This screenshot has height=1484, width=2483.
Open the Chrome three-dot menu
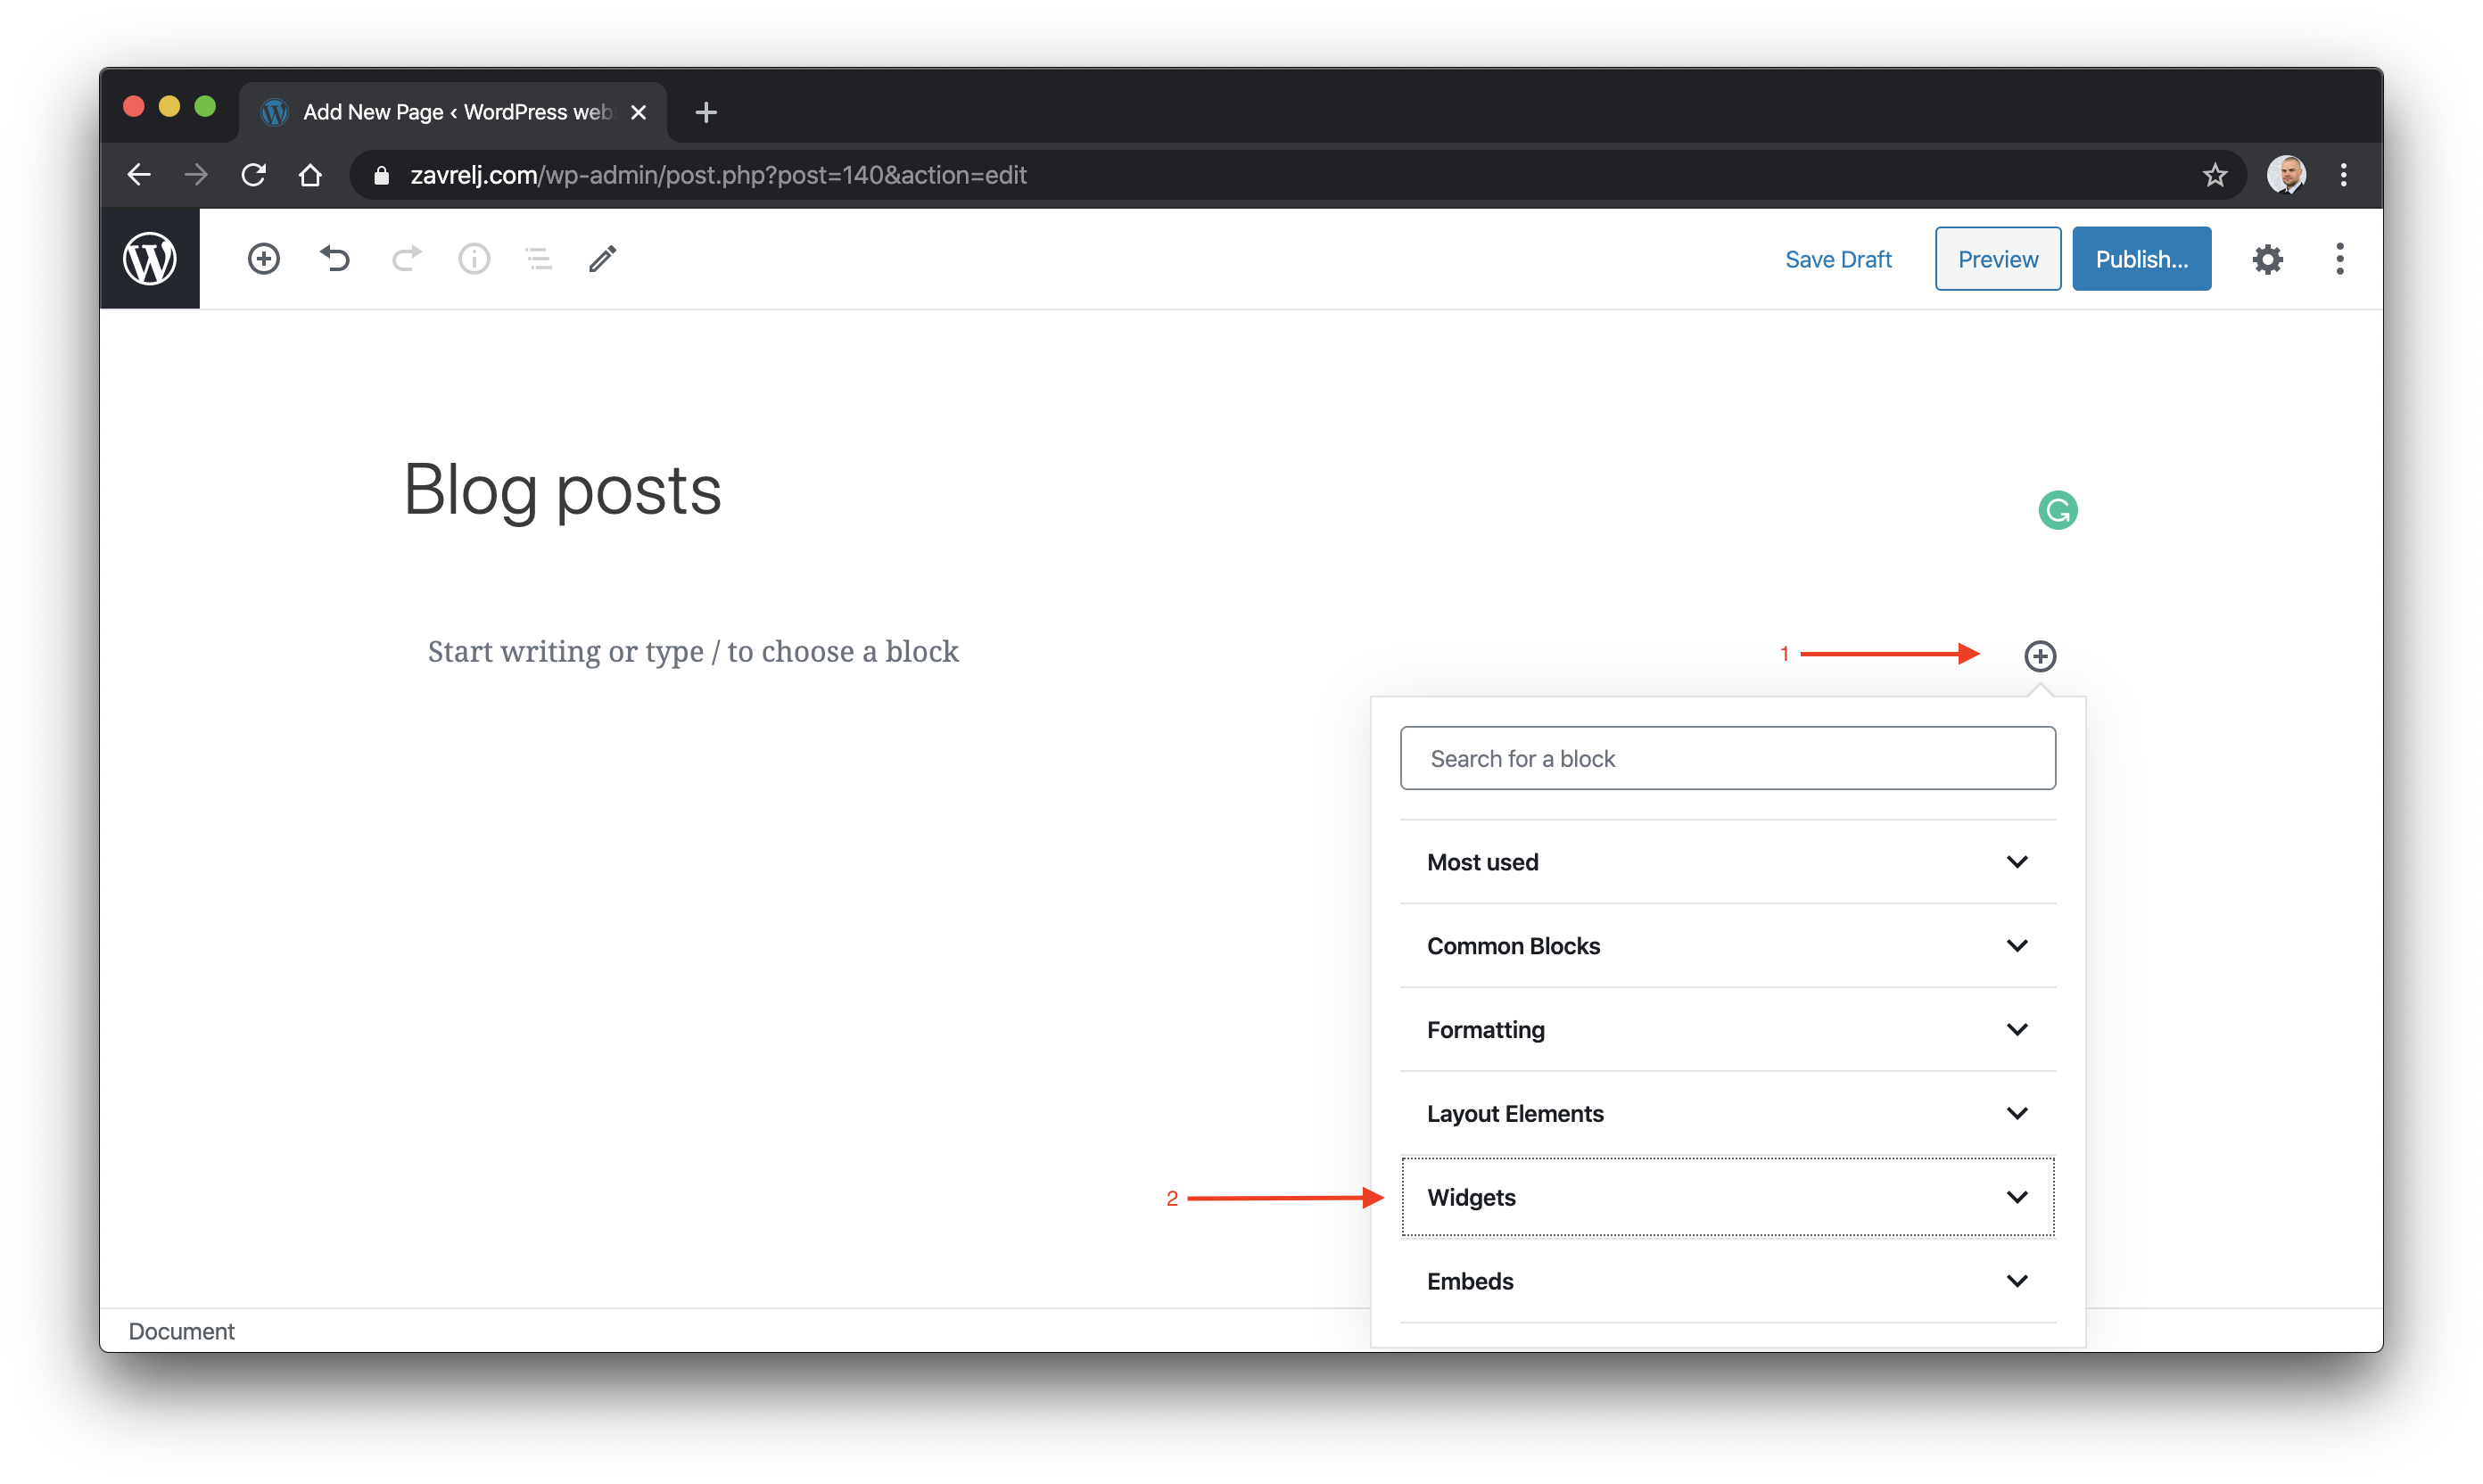[x=2343, y=175]
